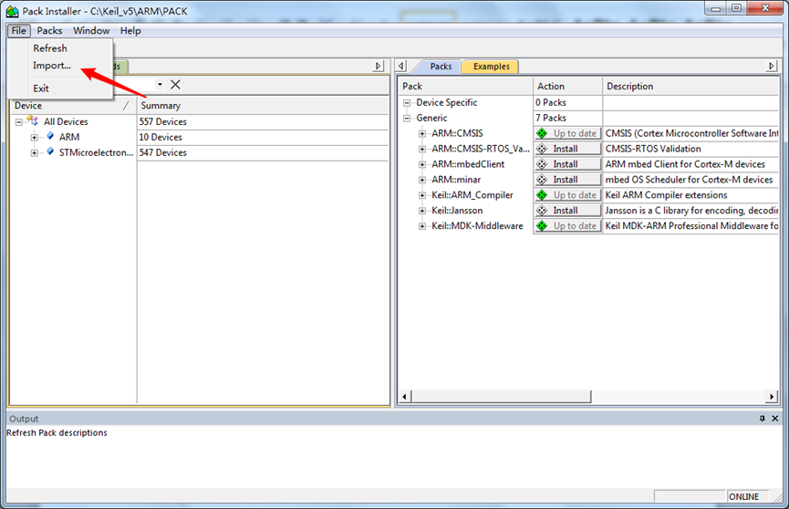Install the ARM::minar pack
This screenshot has width=789, height=509.
(x=568, y=180)
